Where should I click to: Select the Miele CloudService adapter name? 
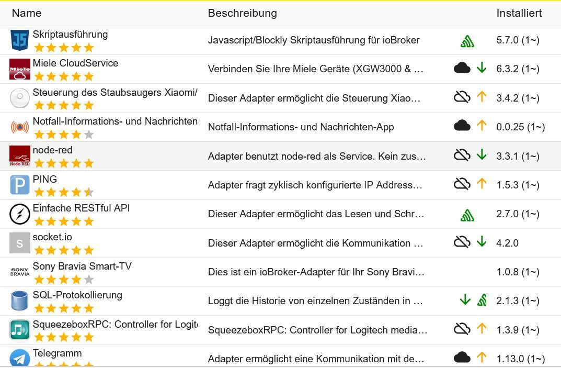(75, 63)
